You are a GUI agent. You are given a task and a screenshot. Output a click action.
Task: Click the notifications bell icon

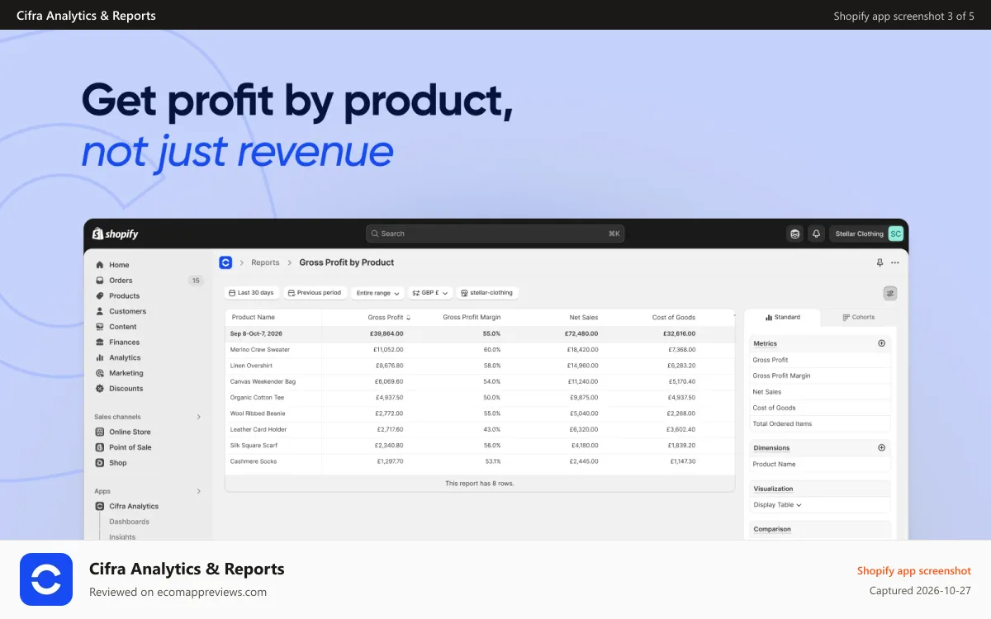coord(816,234)
